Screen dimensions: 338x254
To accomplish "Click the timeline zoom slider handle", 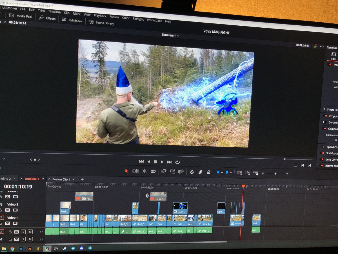I will click(x=275, y=174).
